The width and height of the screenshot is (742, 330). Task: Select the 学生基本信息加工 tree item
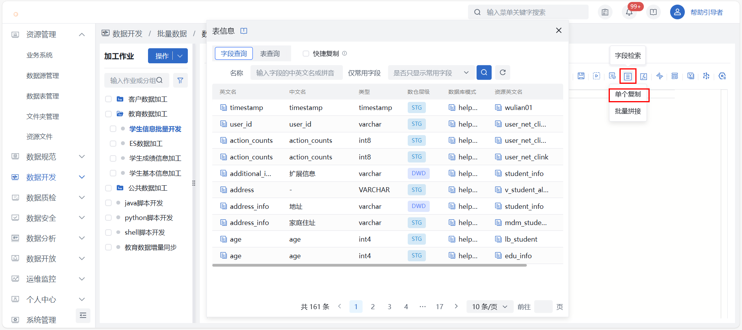click(155, 173)
